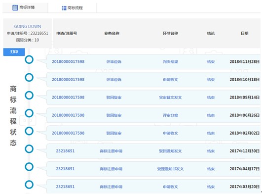This screenshot has height=195, width=262.
Task: Click the 驳回通知发文 stage name
Action: (x=170, y=151)
